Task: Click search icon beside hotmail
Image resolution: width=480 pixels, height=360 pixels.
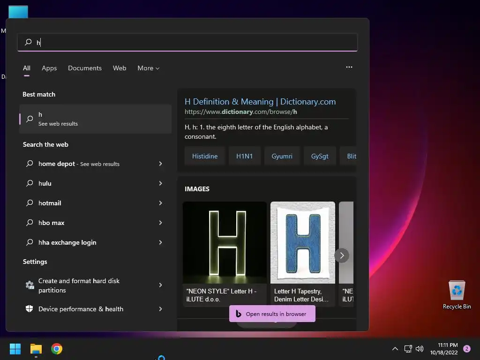Action: [30, 202]
